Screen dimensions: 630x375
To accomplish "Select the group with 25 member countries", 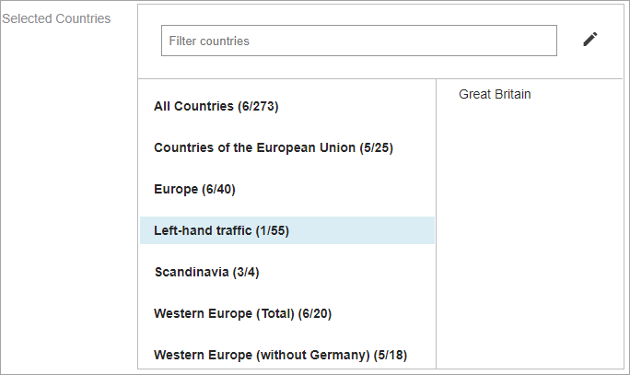I will (274, 147).
